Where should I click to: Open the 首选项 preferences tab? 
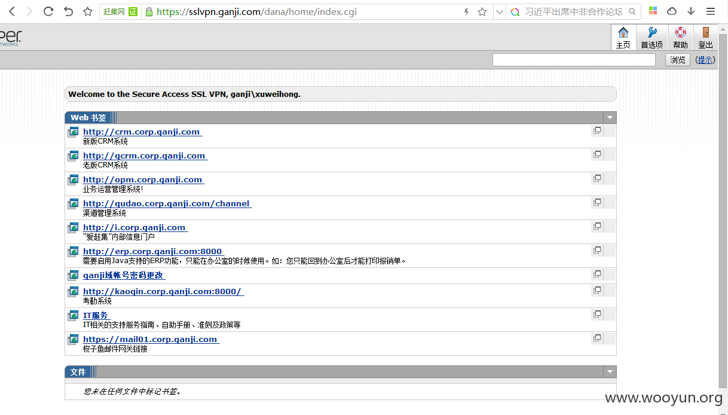651,37
